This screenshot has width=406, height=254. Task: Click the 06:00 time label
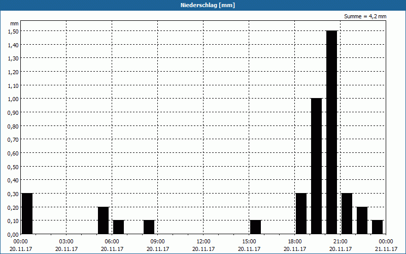point(112,242)
